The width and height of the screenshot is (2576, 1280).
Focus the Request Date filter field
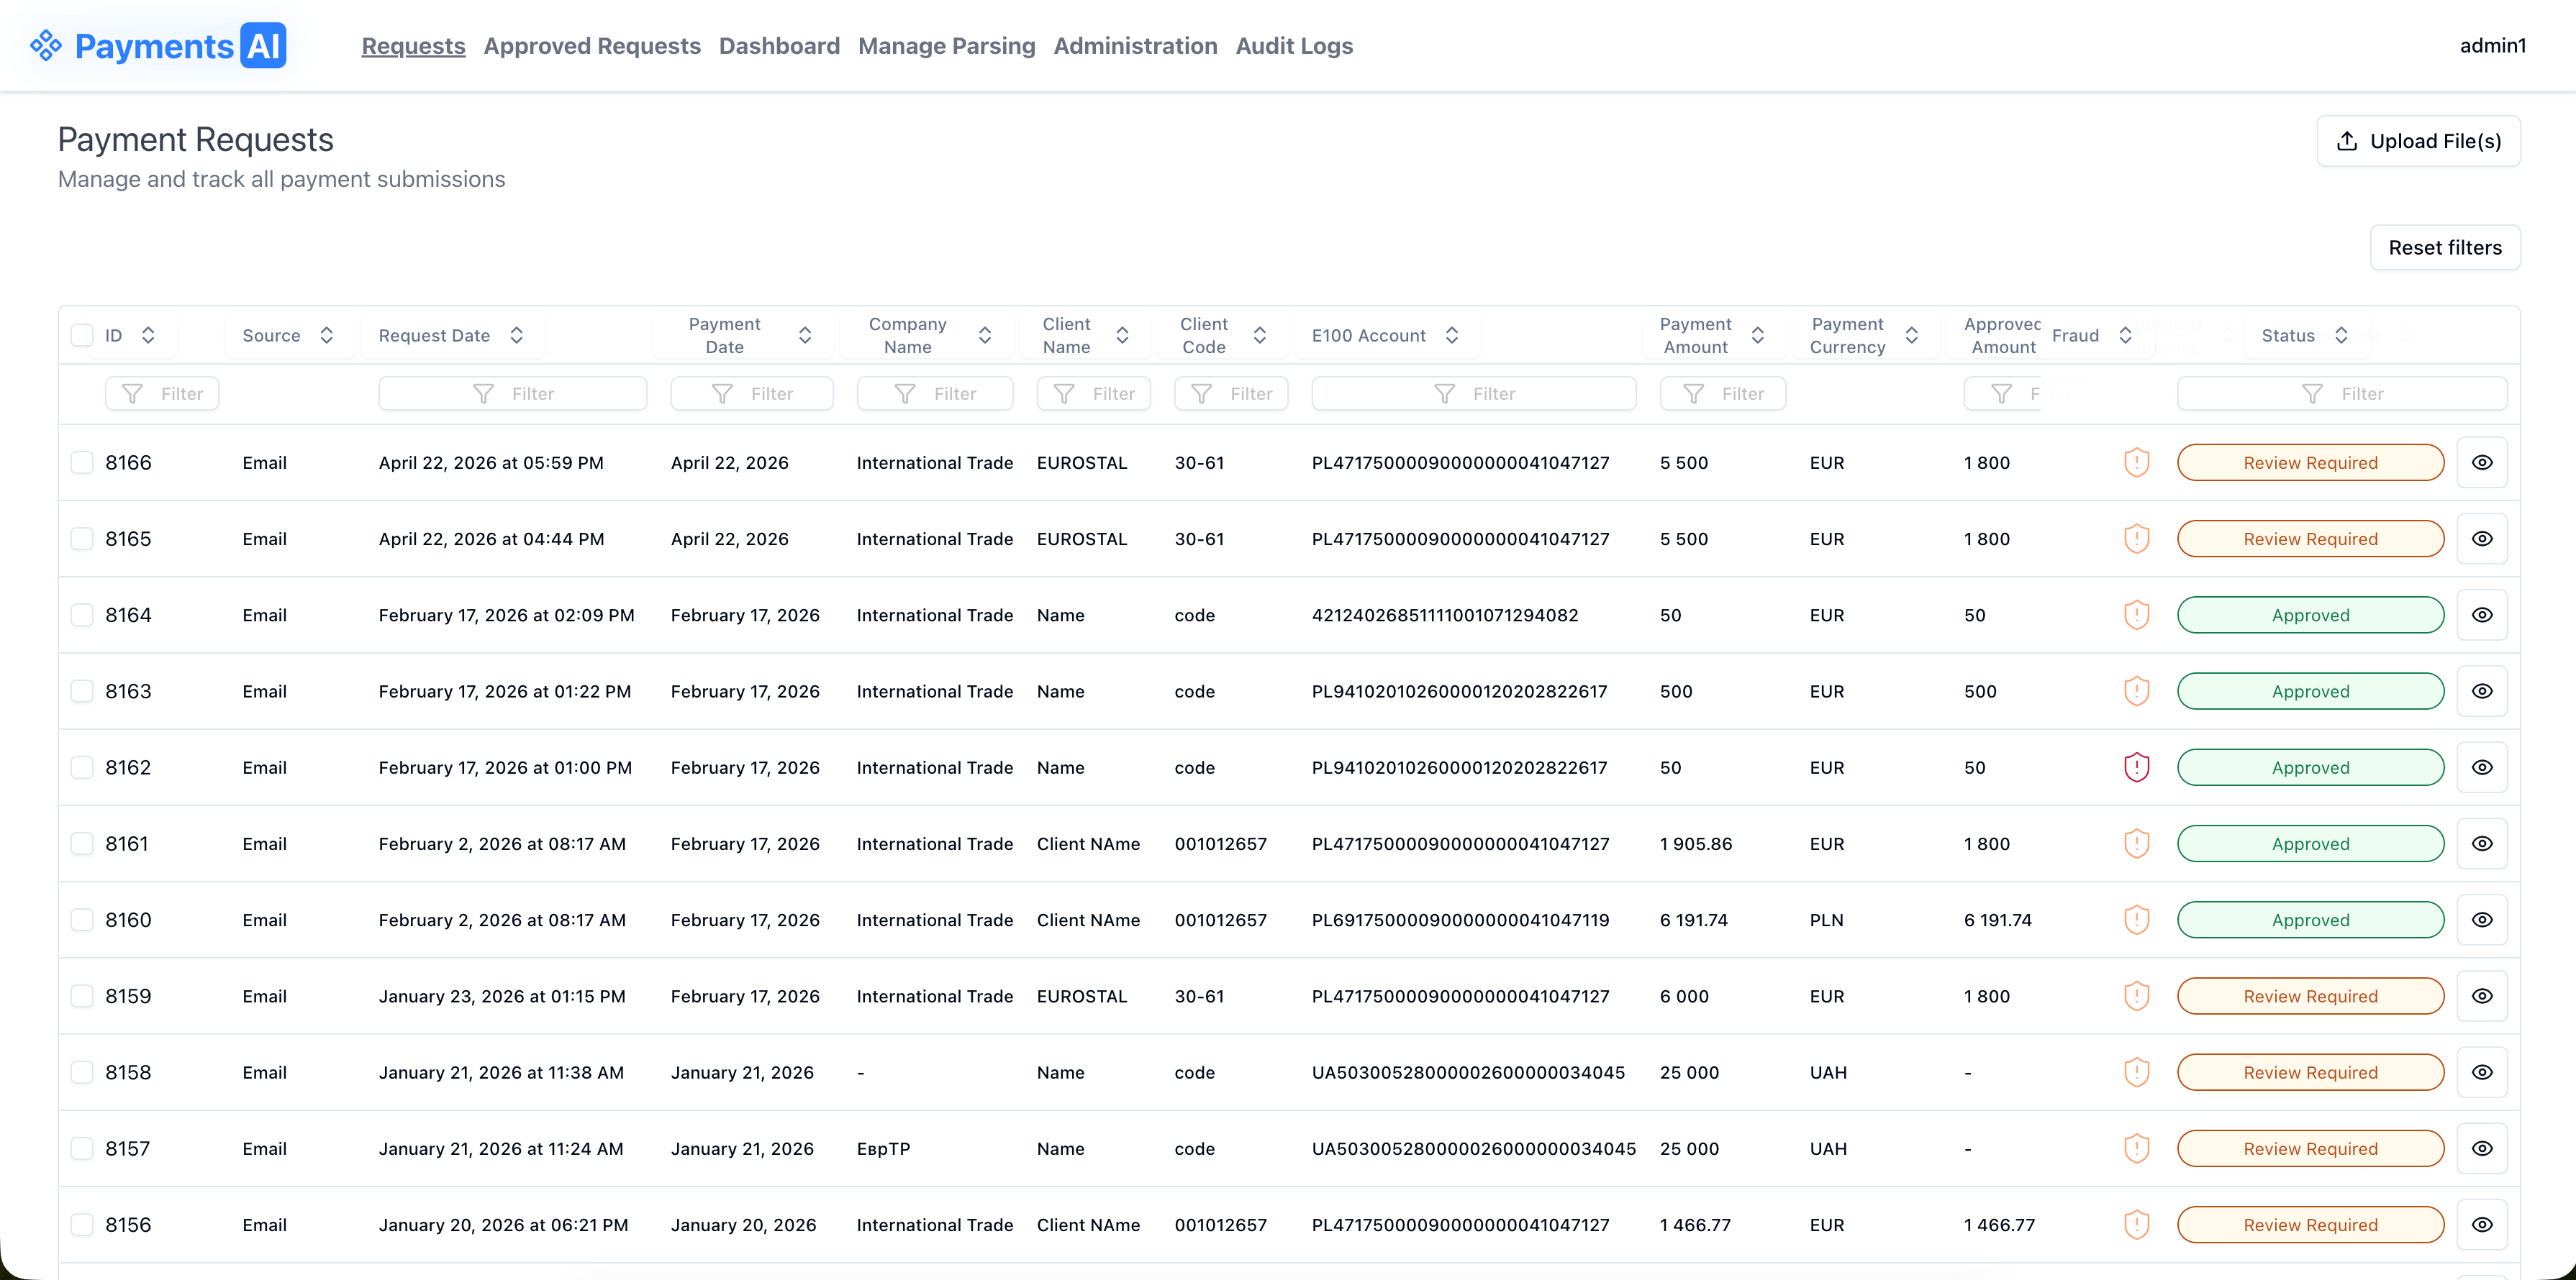[x=513, y=393]
